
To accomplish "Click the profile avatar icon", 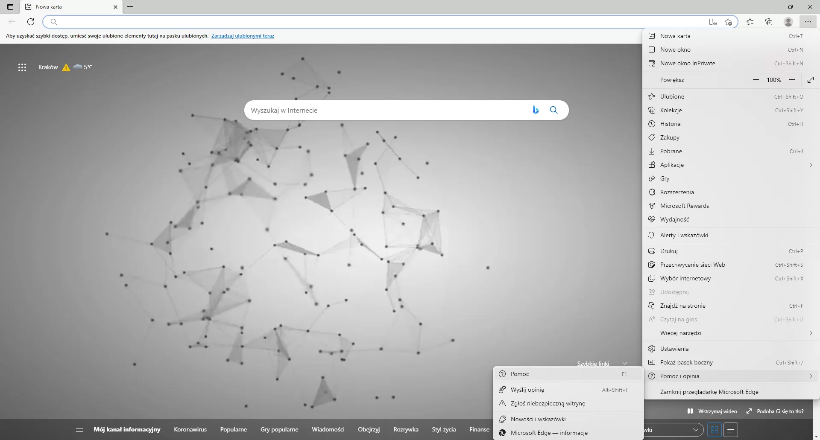I will pyautogui.click(x=788, y=22).
